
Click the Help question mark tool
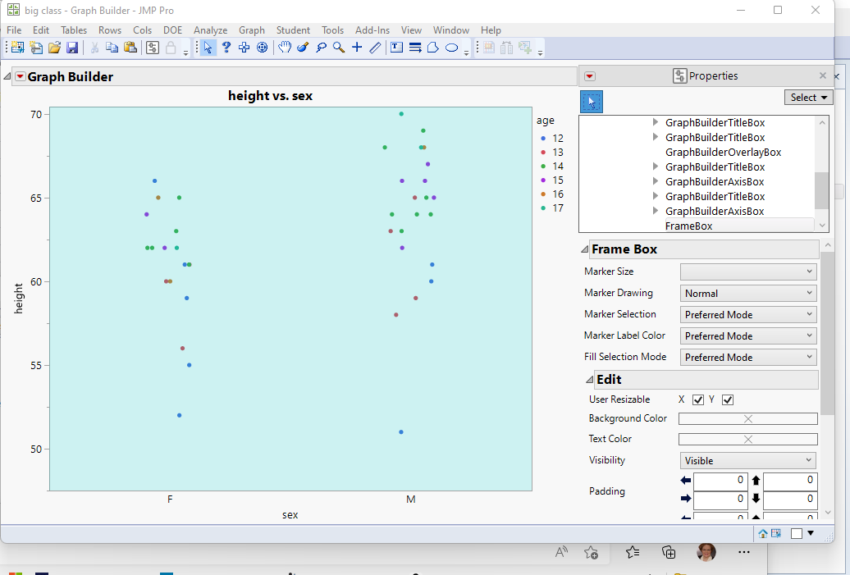(226, 48)
